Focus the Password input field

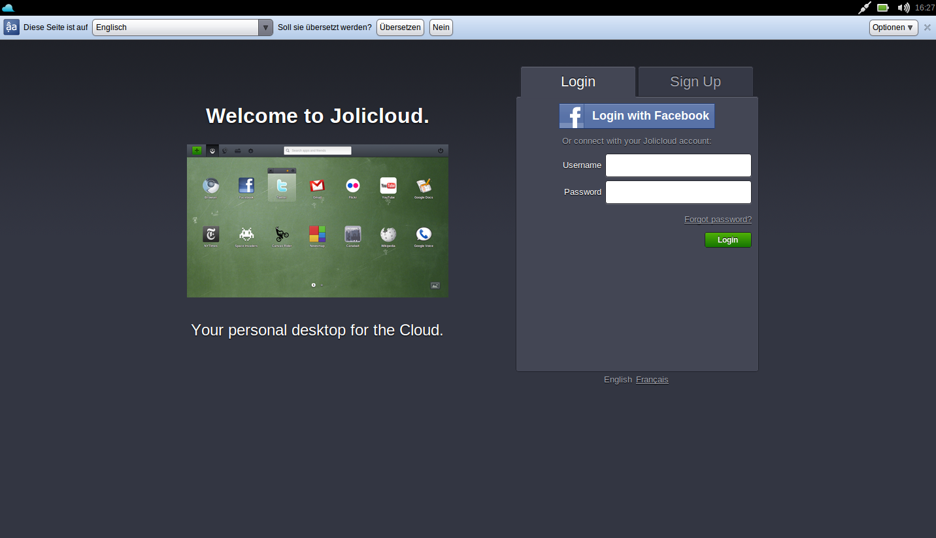pyautogui.click(x=678, y=192)
